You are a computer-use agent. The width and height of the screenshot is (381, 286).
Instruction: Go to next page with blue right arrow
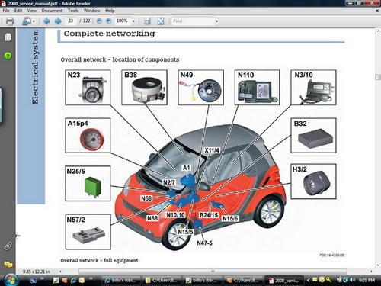[x=58, y=21]
